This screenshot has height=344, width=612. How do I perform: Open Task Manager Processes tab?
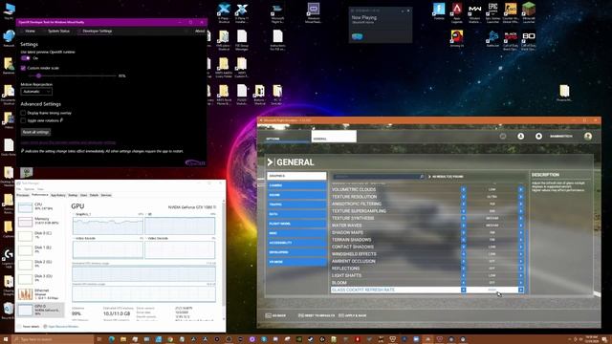click(x=23, y=195)
